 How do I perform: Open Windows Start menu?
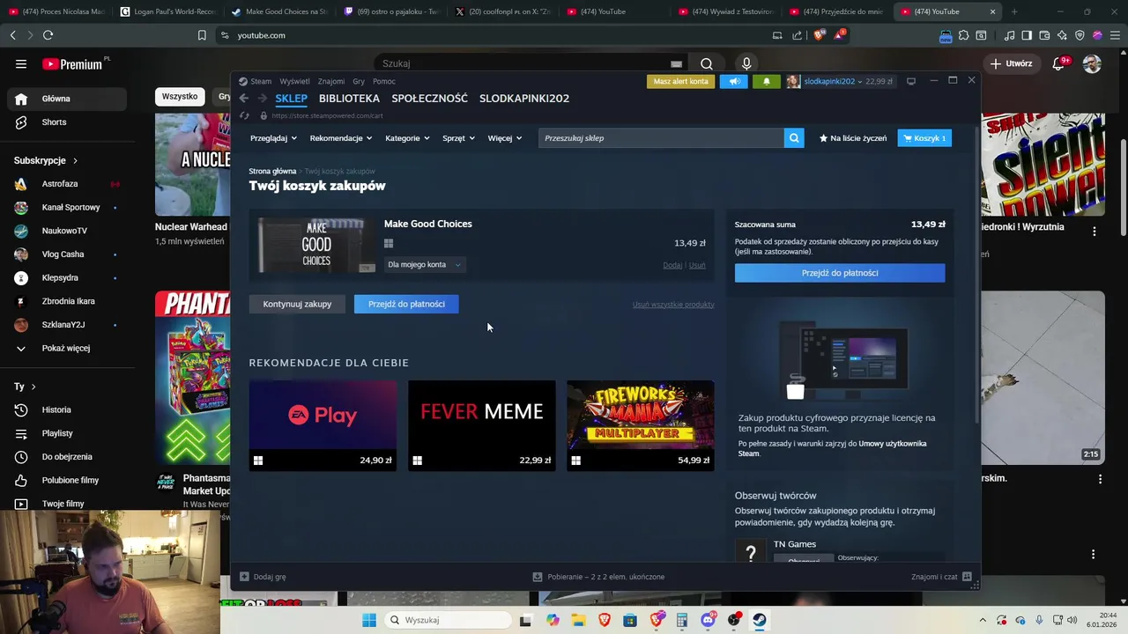(368, 620)
